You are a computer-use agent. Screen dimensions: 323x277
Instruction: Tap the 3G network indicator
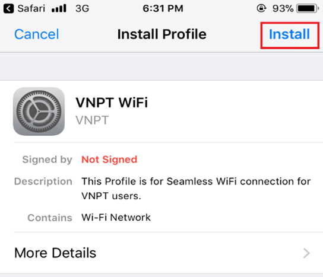tap(82, 9)
